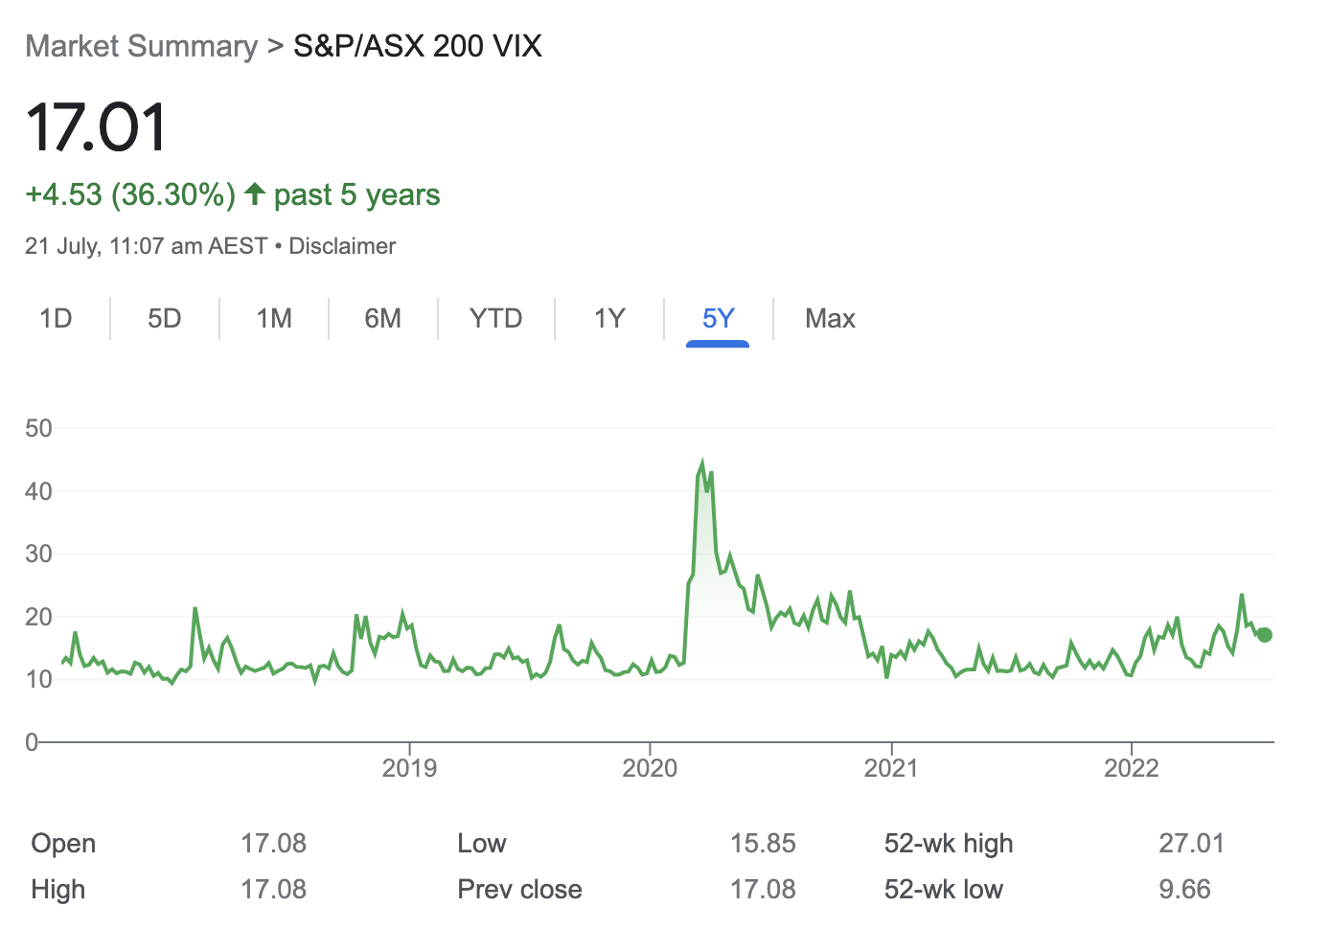Click the green up arrow icon
Screen dimensions: 1330x929
(x=254, y=194)
